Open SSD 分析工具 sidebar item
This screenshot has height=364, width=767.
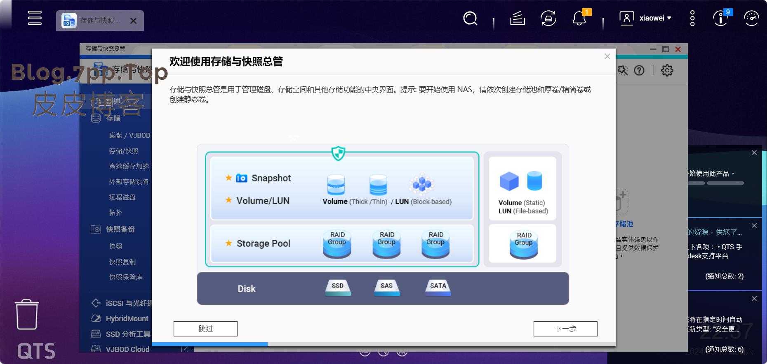tap(120, 334)
